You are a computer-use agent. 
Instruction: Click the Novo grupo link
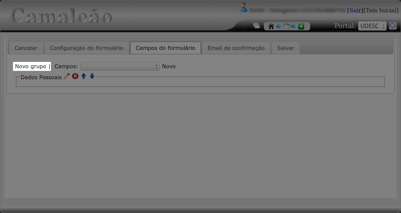[x=31, y=66]
